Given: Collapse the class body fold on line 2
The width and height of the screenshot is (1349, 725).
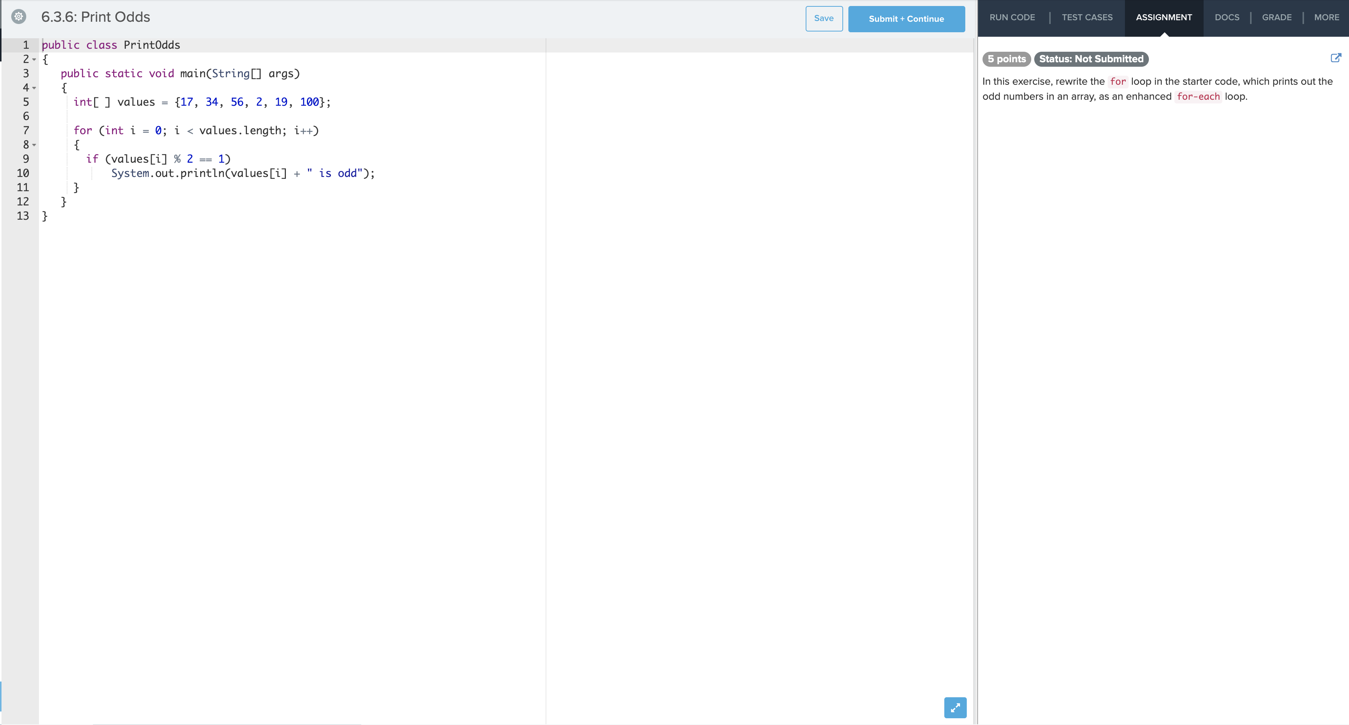Looking at the screenshot, I should pos(33,59).
